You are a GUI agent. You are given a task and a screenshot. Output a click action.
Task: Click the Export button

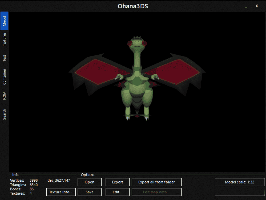[x=117, y=182]
